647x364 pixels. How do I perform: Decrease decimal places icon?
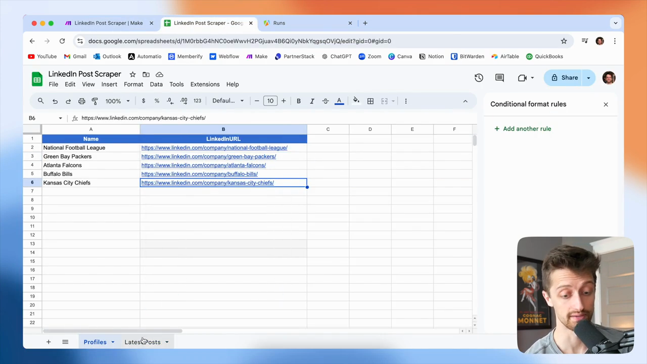[x=170, y=101]
